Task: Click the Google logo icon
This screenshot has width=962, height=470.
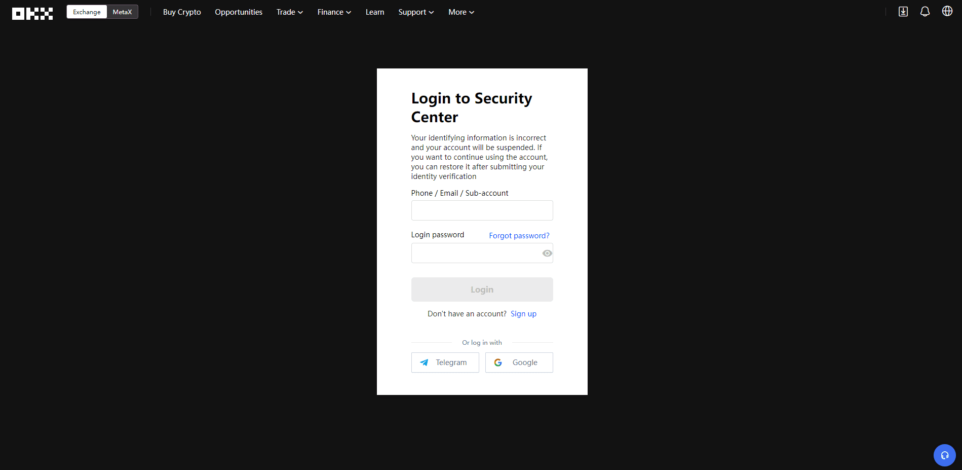Action: [x=498, y=363]
